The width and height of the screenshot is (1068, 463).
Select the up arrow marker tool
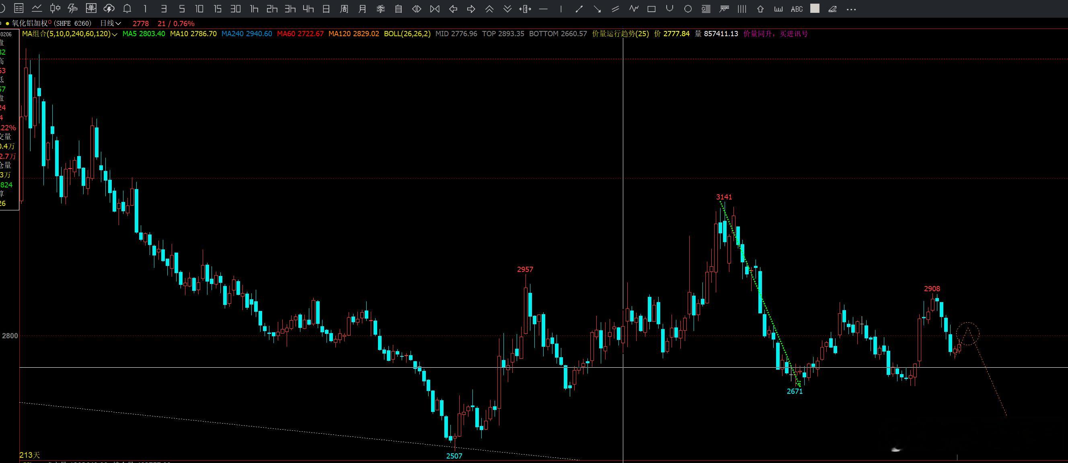coord(760,9)
